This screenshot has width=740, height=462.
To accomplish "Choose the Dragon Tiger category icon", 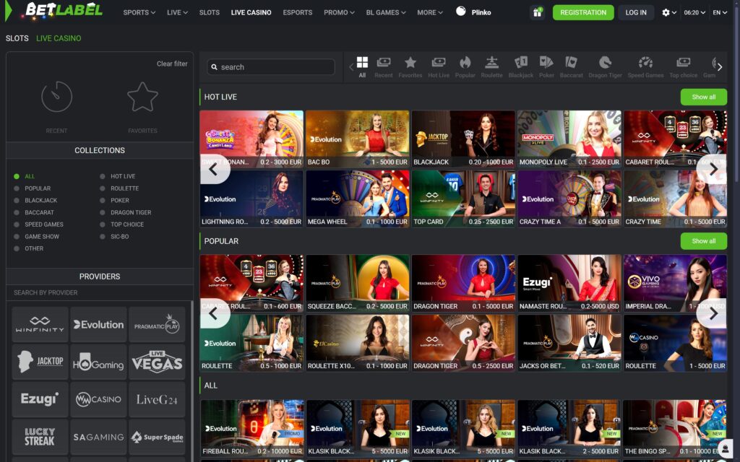I will pos(605,66).
